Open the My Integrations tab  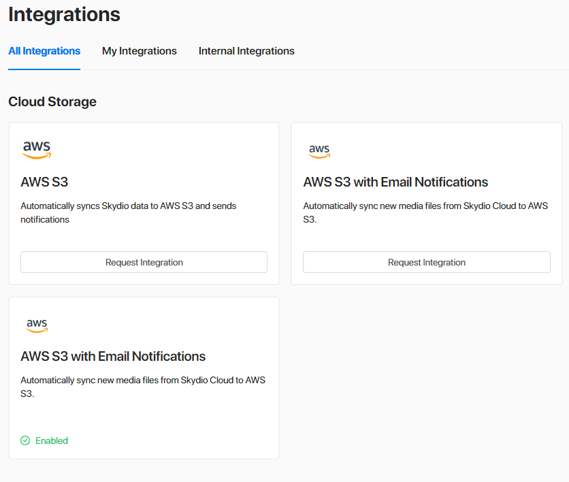[x=140, y=51]
